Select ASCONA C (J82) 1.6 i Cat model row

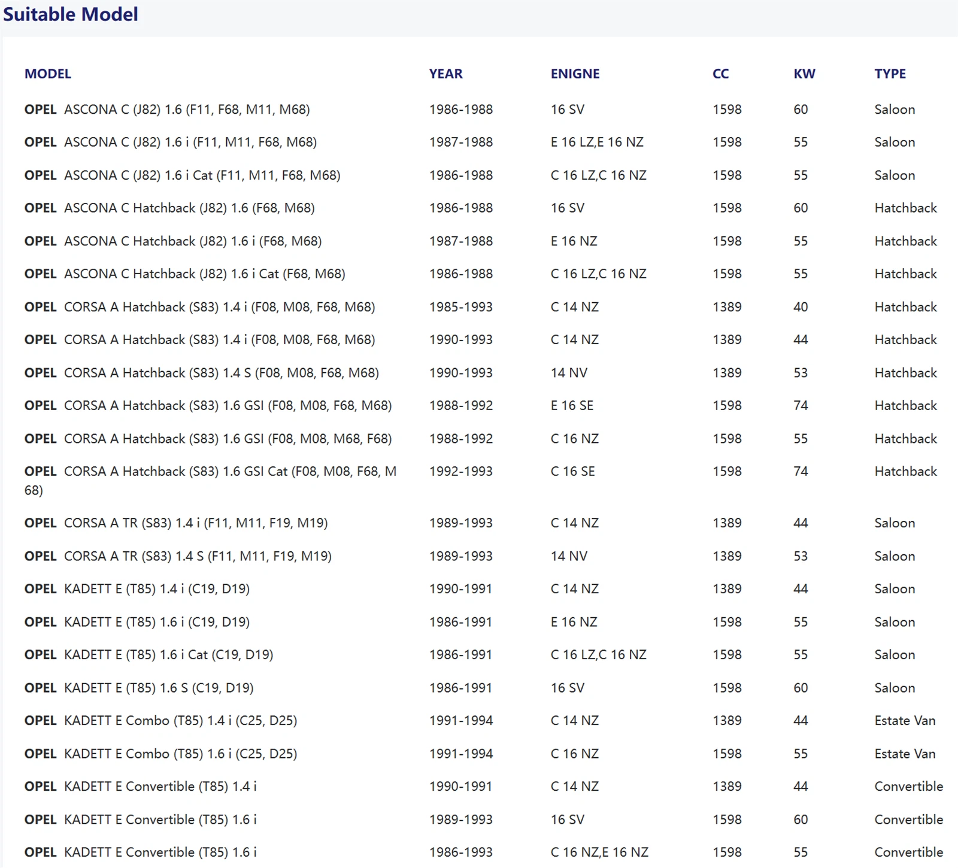click(183, 175)
